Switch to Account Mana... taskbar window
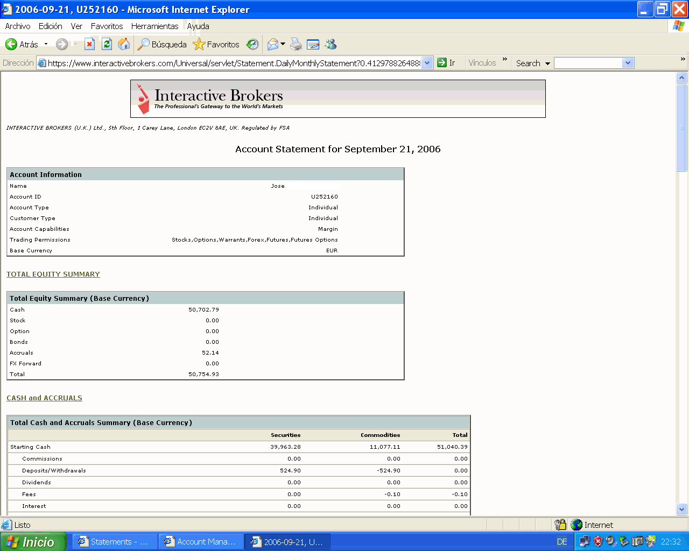Image resolution: width=689 pixels, height=551 pixels. (201, 542)
